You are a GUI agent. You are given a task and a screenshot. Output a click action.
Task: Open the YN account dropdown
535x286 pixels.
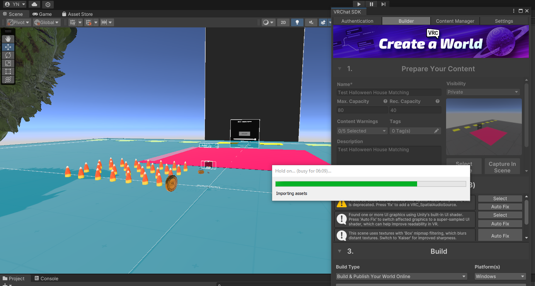point(15,4)
